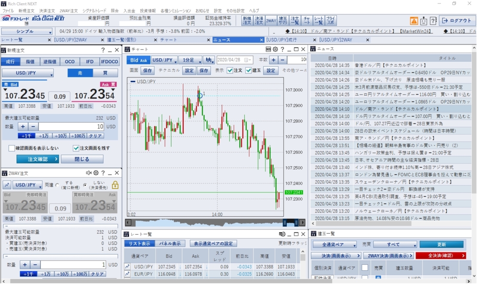The image size is (477, 284).
Task: Expand the 1分足 timeframe dropdown
Action: click(190, 60)
